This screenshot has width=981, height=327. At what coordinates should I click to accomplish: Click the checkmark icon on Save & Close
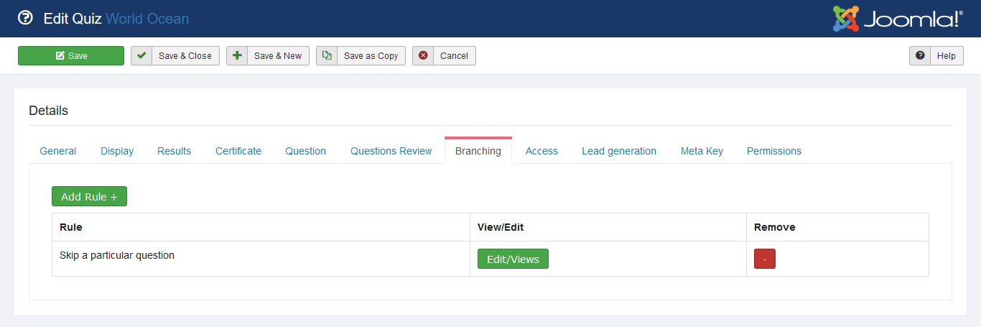coord(141,56)
